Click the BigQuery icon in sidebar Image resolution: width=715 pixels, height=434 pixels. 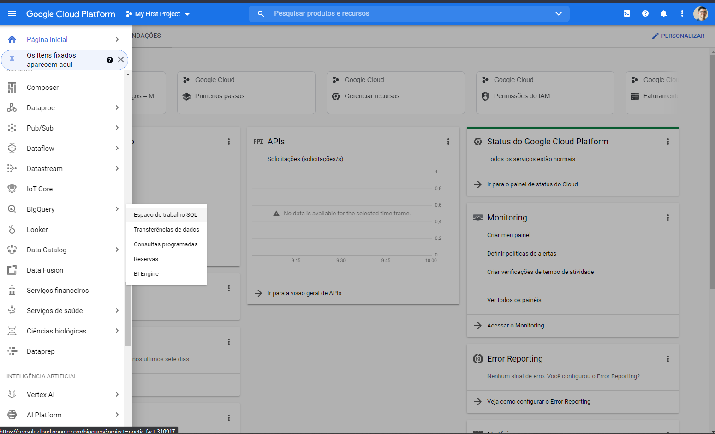(12, 209)
